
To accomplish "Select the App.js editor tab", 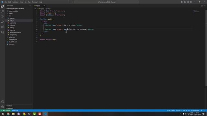I will 38,6.
